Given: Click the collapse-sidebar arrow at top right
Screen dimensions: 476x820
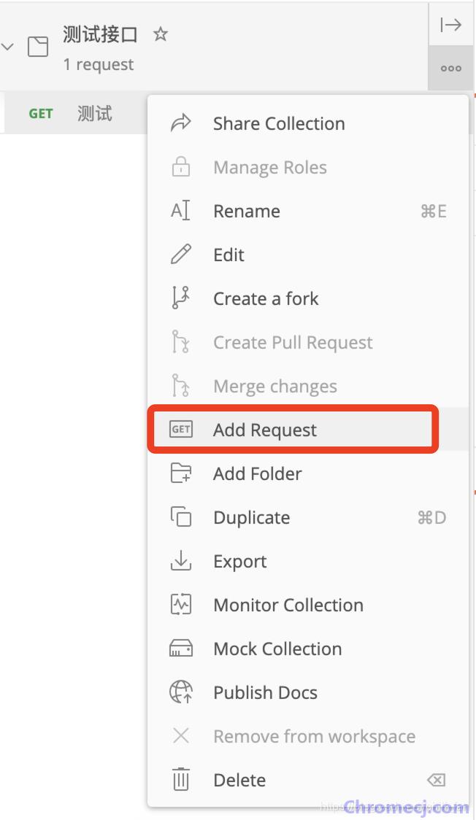Looking at the screenshot, I should point(451,25).
